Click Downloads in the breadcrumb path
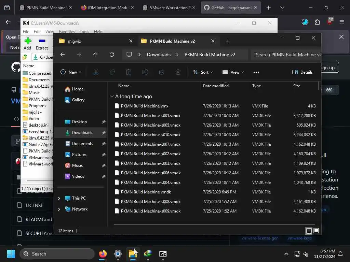The width and height of the screenshot is (350, 262). pos(159,55)
